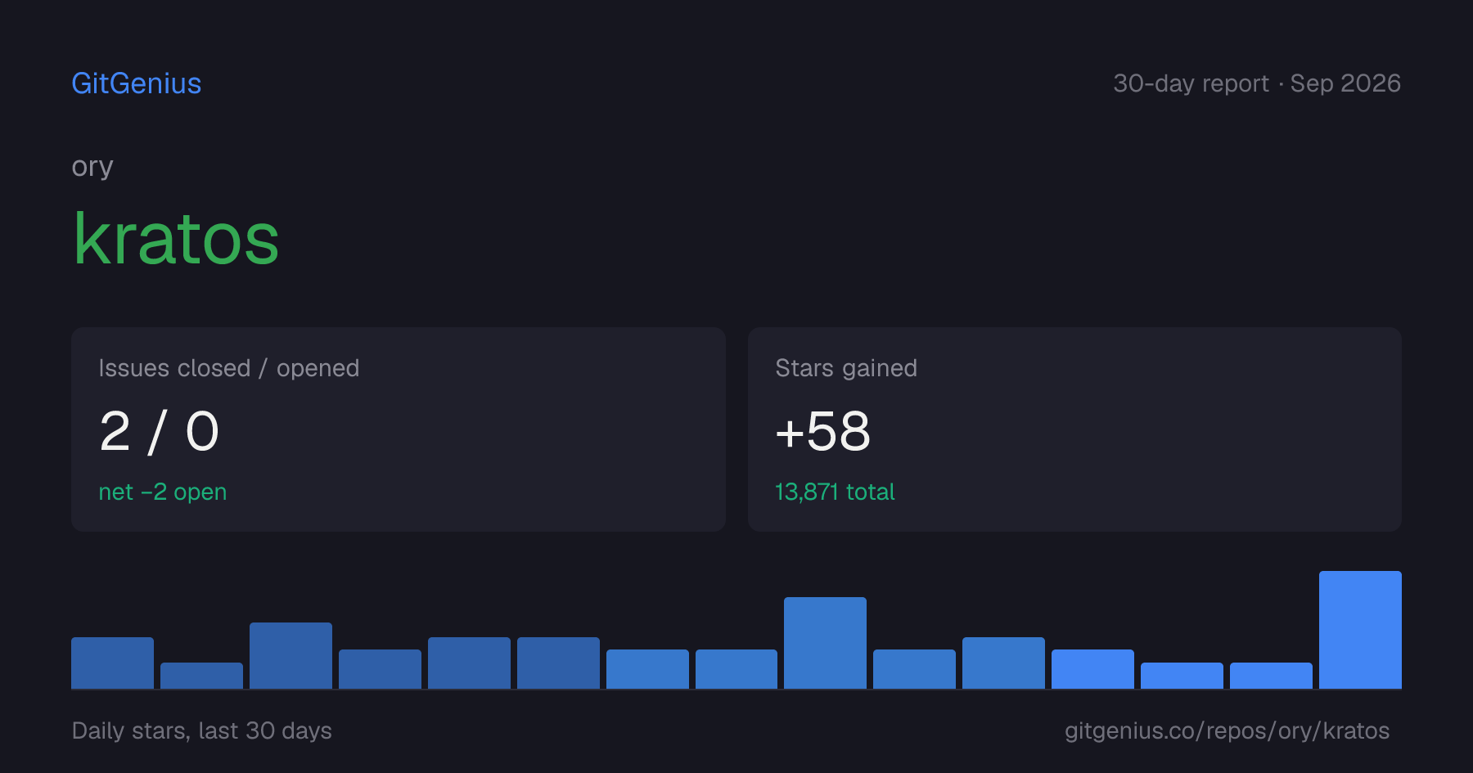Select the sixth bar in stars chart
The height and width of the screenshot is (773, 1473).
pyautogui.click(x=558, y=663)
